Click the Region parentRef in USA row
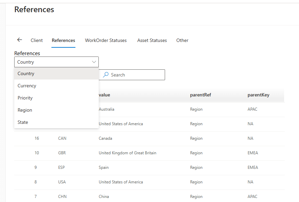This screenshot has width=299, height=202. [196, 182]
